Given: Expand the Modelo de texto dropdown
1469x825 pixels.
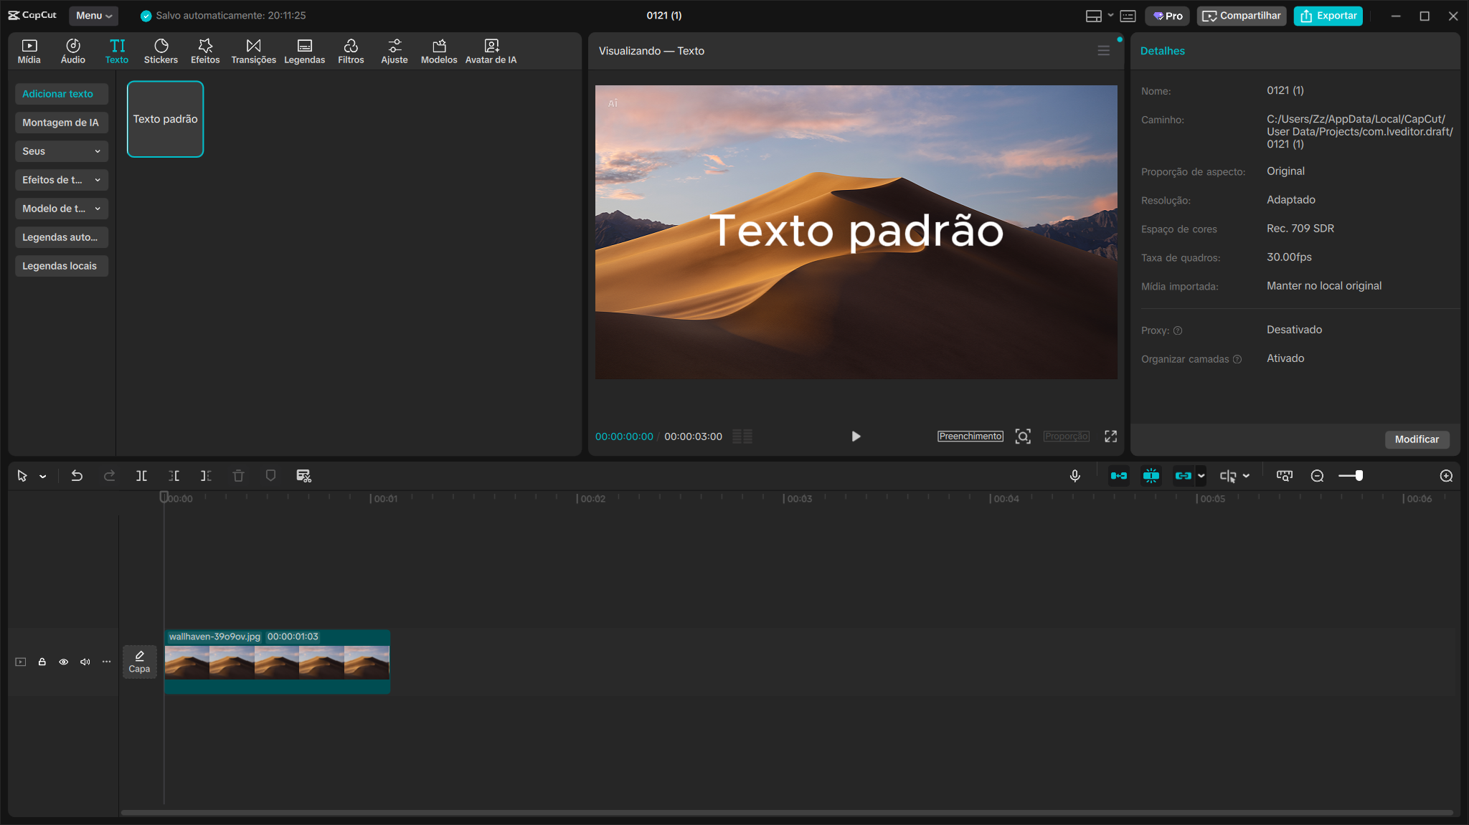Looking at the screenshot, I should 62,208.
